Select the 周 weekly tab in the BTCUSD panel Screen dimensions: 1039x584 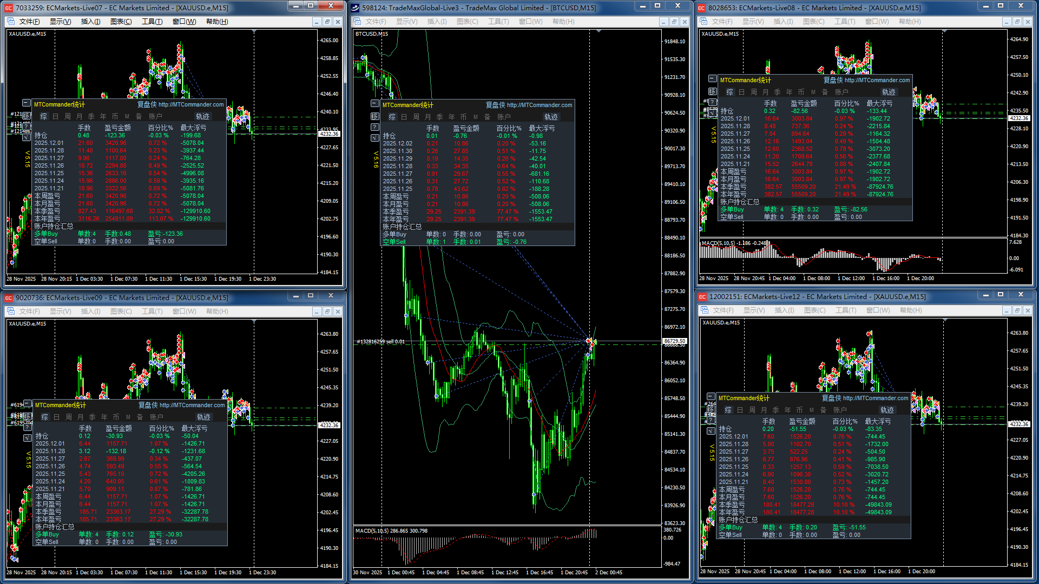click(x=416, y=117)
